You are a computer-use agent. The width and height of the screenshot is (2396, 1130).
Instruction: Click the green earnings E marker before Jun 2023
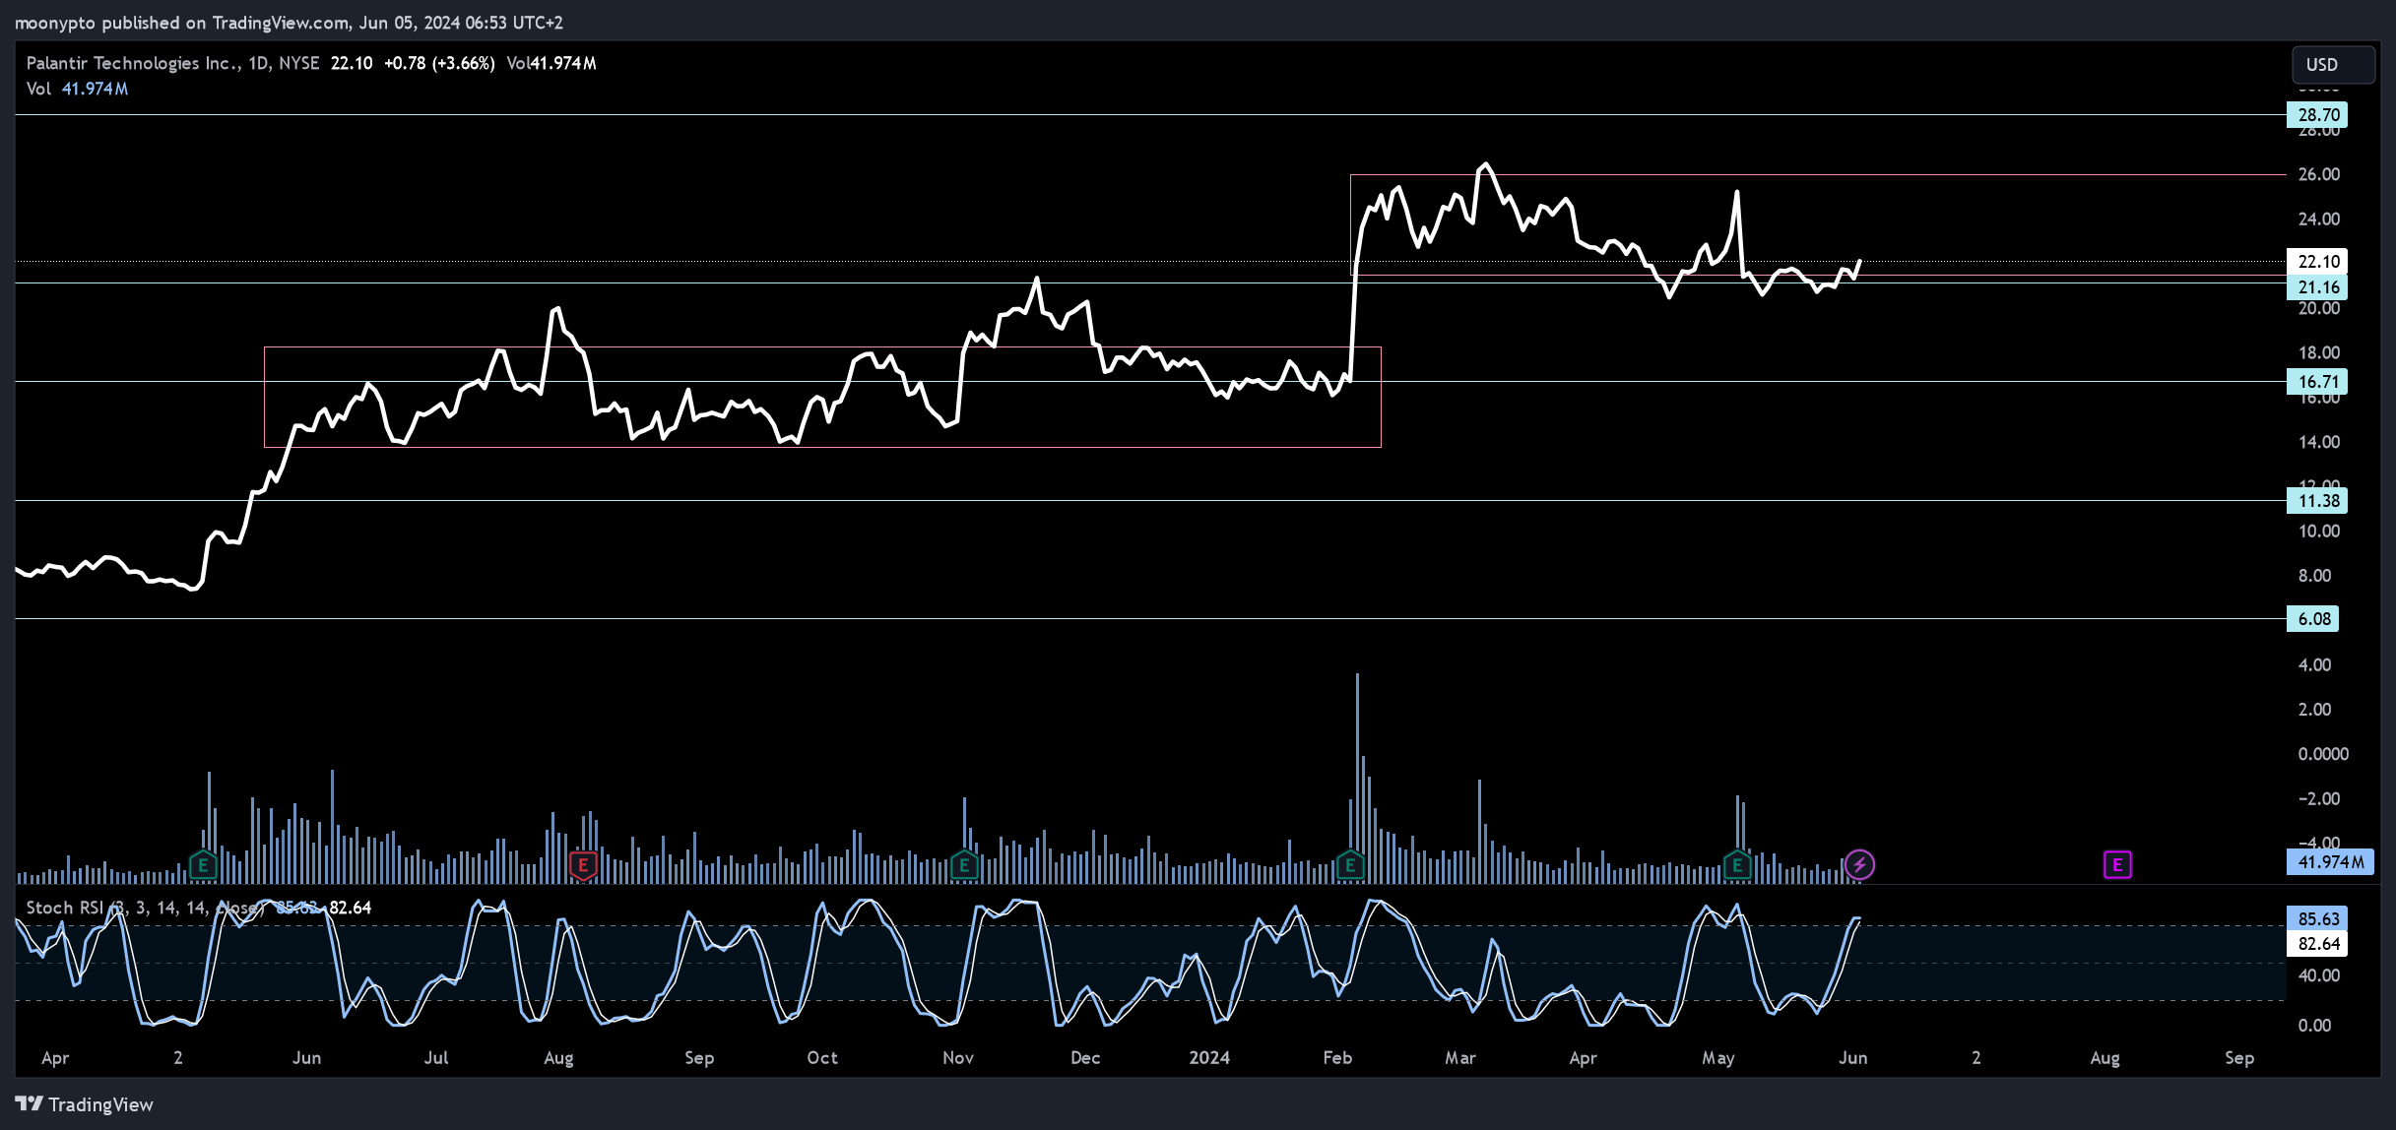(203, 865)
